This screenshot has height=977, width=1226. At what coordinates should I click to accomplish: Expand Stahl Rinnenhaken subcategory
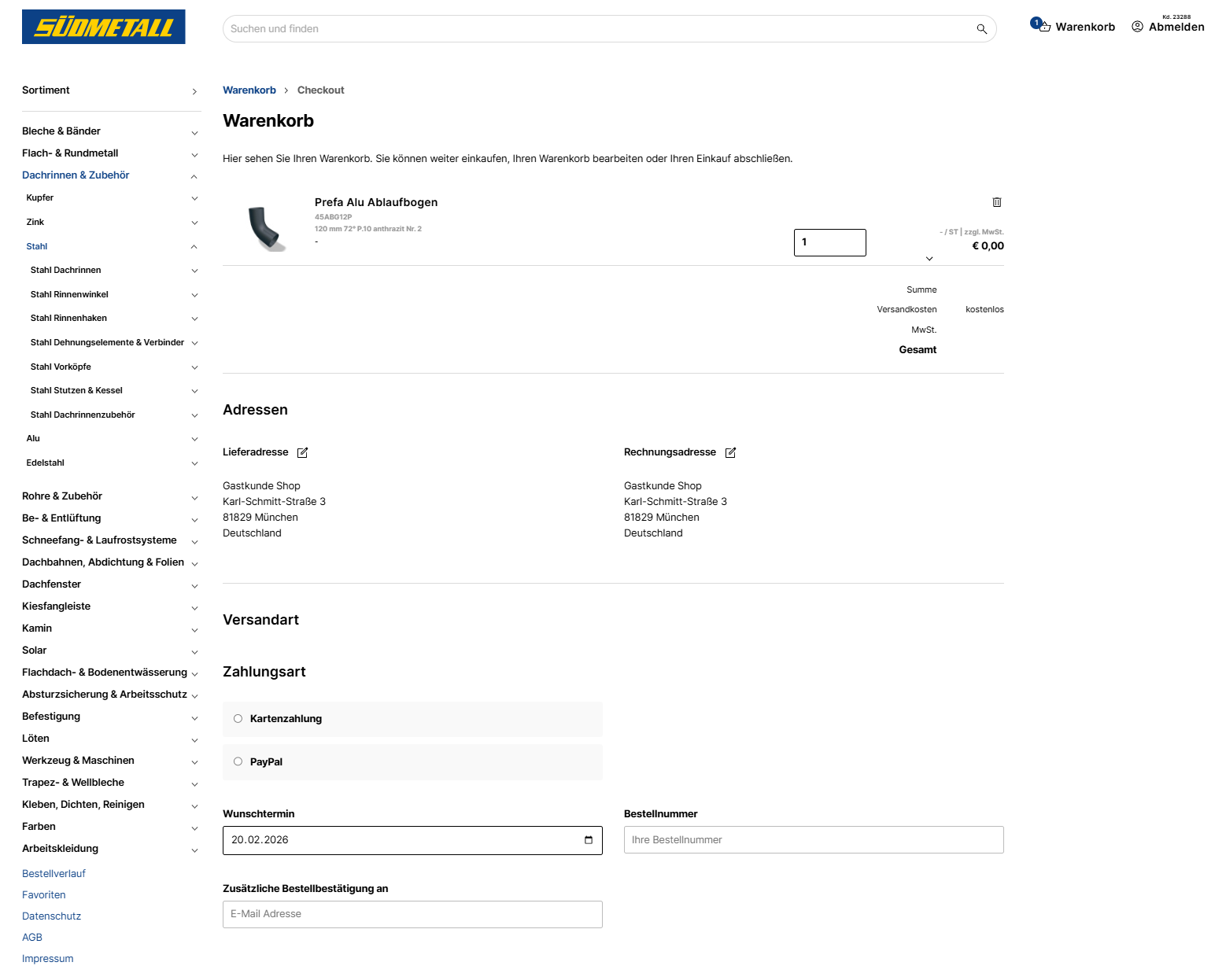(194, 319)
